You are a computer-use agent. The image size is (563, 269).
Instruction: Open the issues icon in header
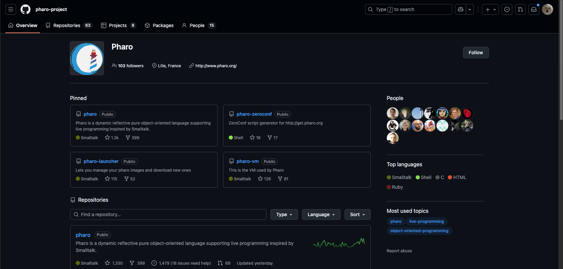click(x=507, y=9)
